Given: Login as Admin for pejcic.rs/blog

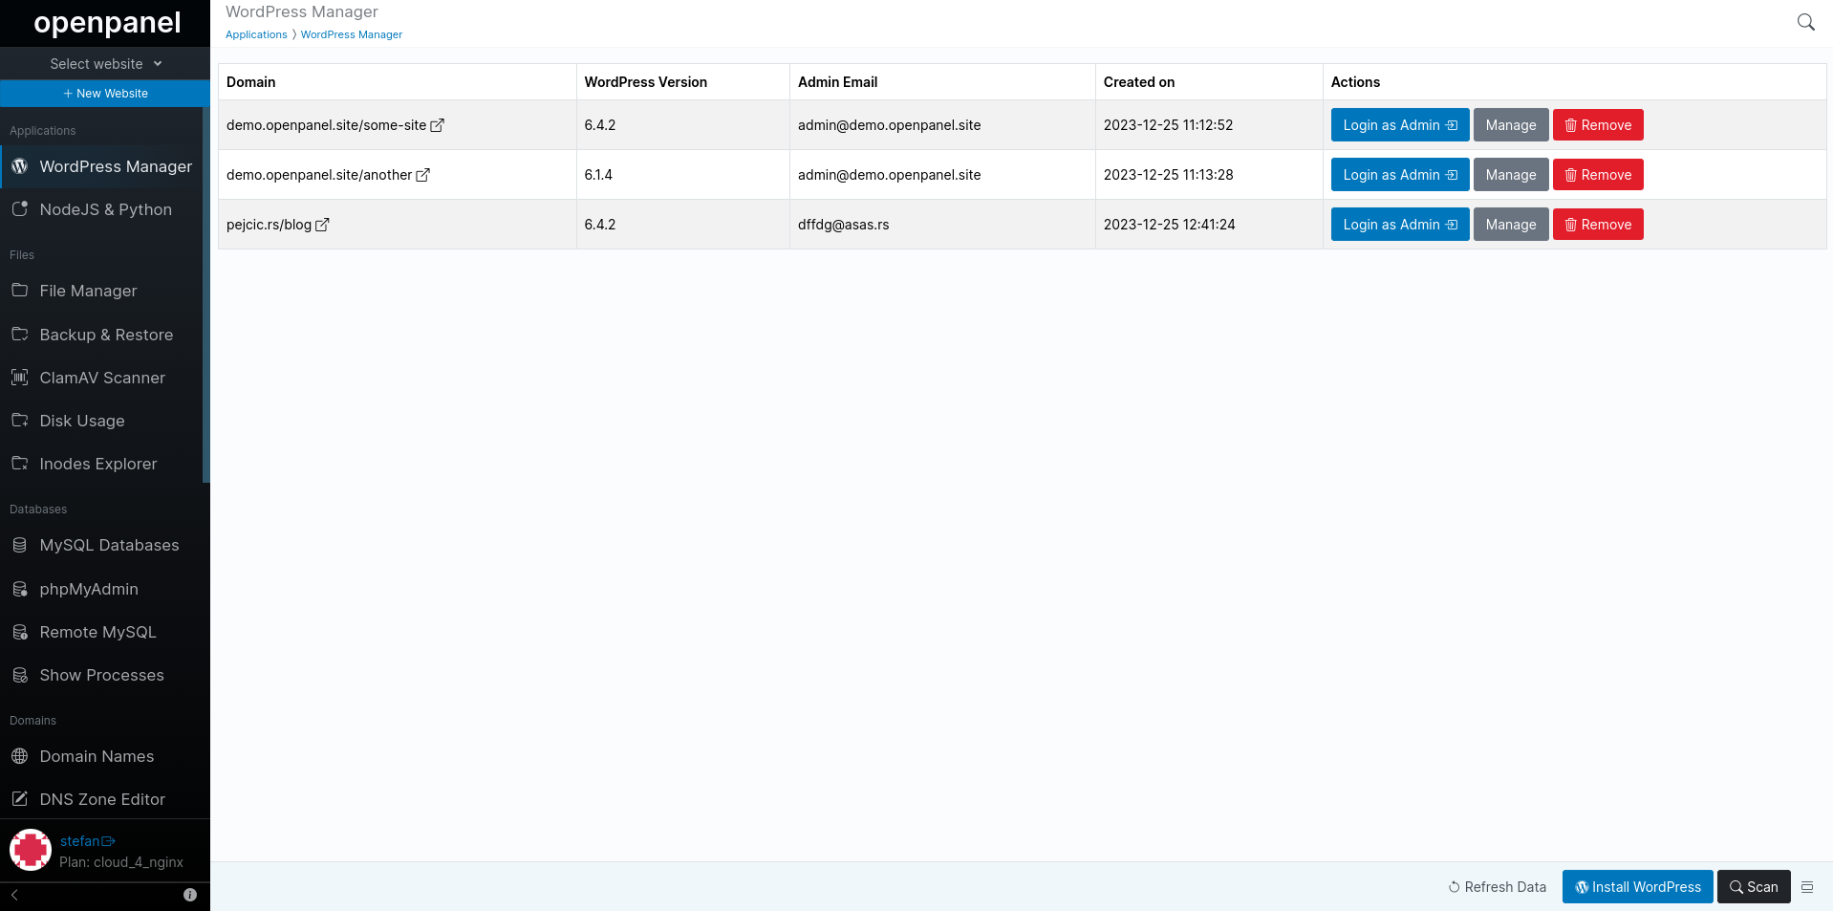Looking at the screenshot, I should (x=1400, y=225).
